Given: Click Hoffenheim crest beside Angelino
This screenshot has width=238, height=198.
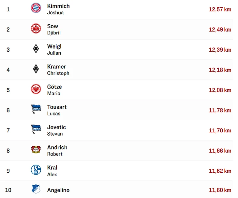Looking at the screenshot, I should (36, 189).
